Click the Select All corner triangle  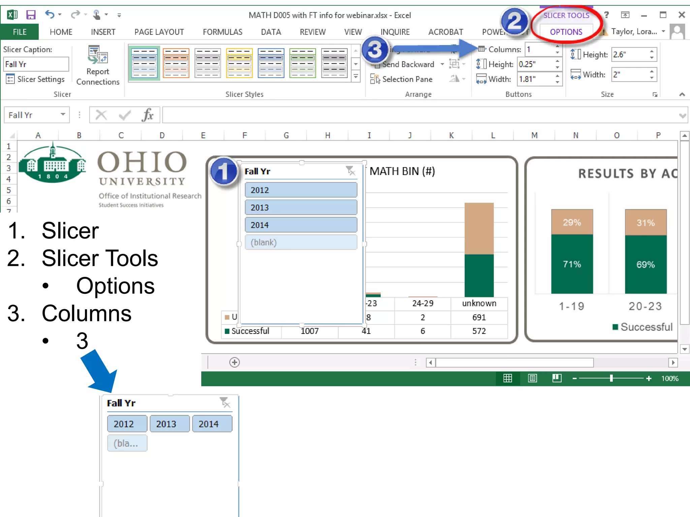[12, 136]
